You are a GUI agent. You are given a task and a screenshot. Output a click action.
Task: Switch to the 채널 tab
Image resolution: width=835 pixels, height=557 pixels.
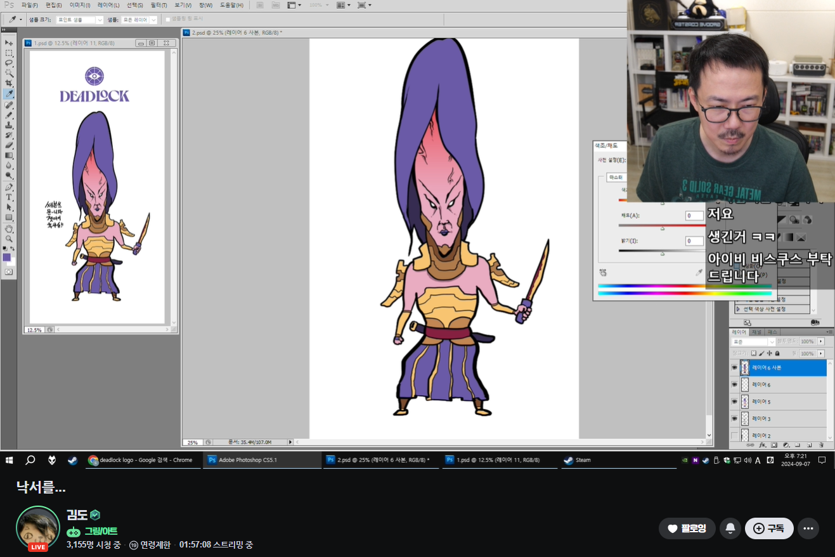(756, 332)
